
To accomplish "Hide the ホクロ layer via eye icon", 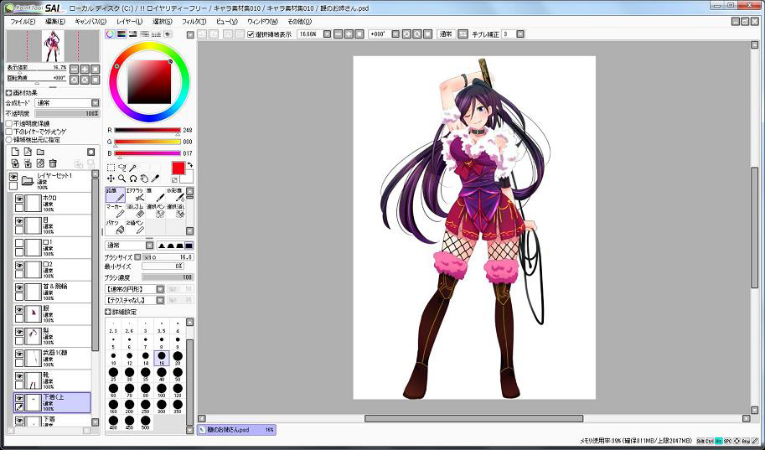I will (x=19, y=199).
